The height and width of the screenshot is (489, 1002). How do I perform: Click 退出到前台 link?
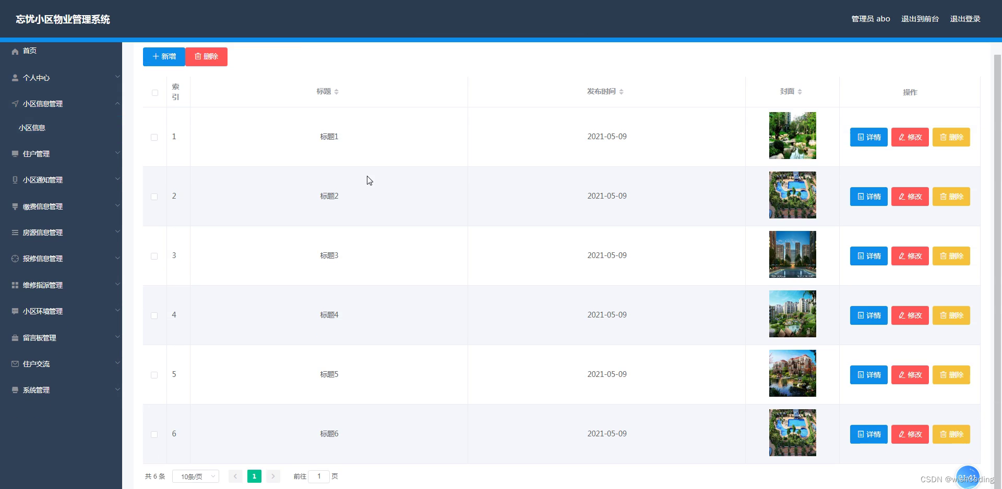(920, 19)
